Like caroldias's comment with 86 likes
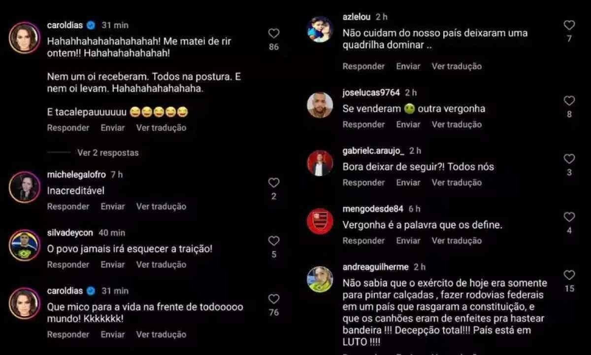Viewport: 591px width, 355px height. click(274, 34)
